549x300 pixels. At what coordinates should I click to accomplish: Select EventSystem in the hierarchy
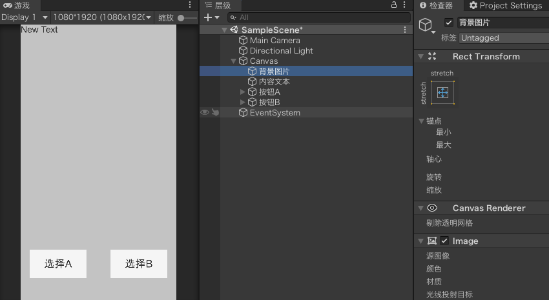[x=275, y=113]
